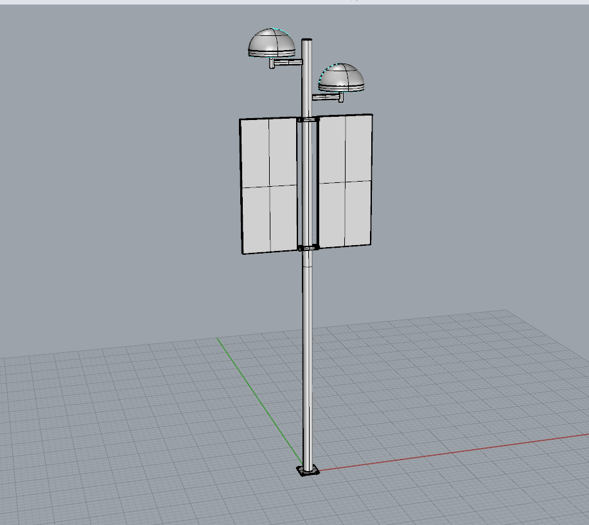
Task: Select the vertical pole shaft below banners
Action: [x=308, y=360]
